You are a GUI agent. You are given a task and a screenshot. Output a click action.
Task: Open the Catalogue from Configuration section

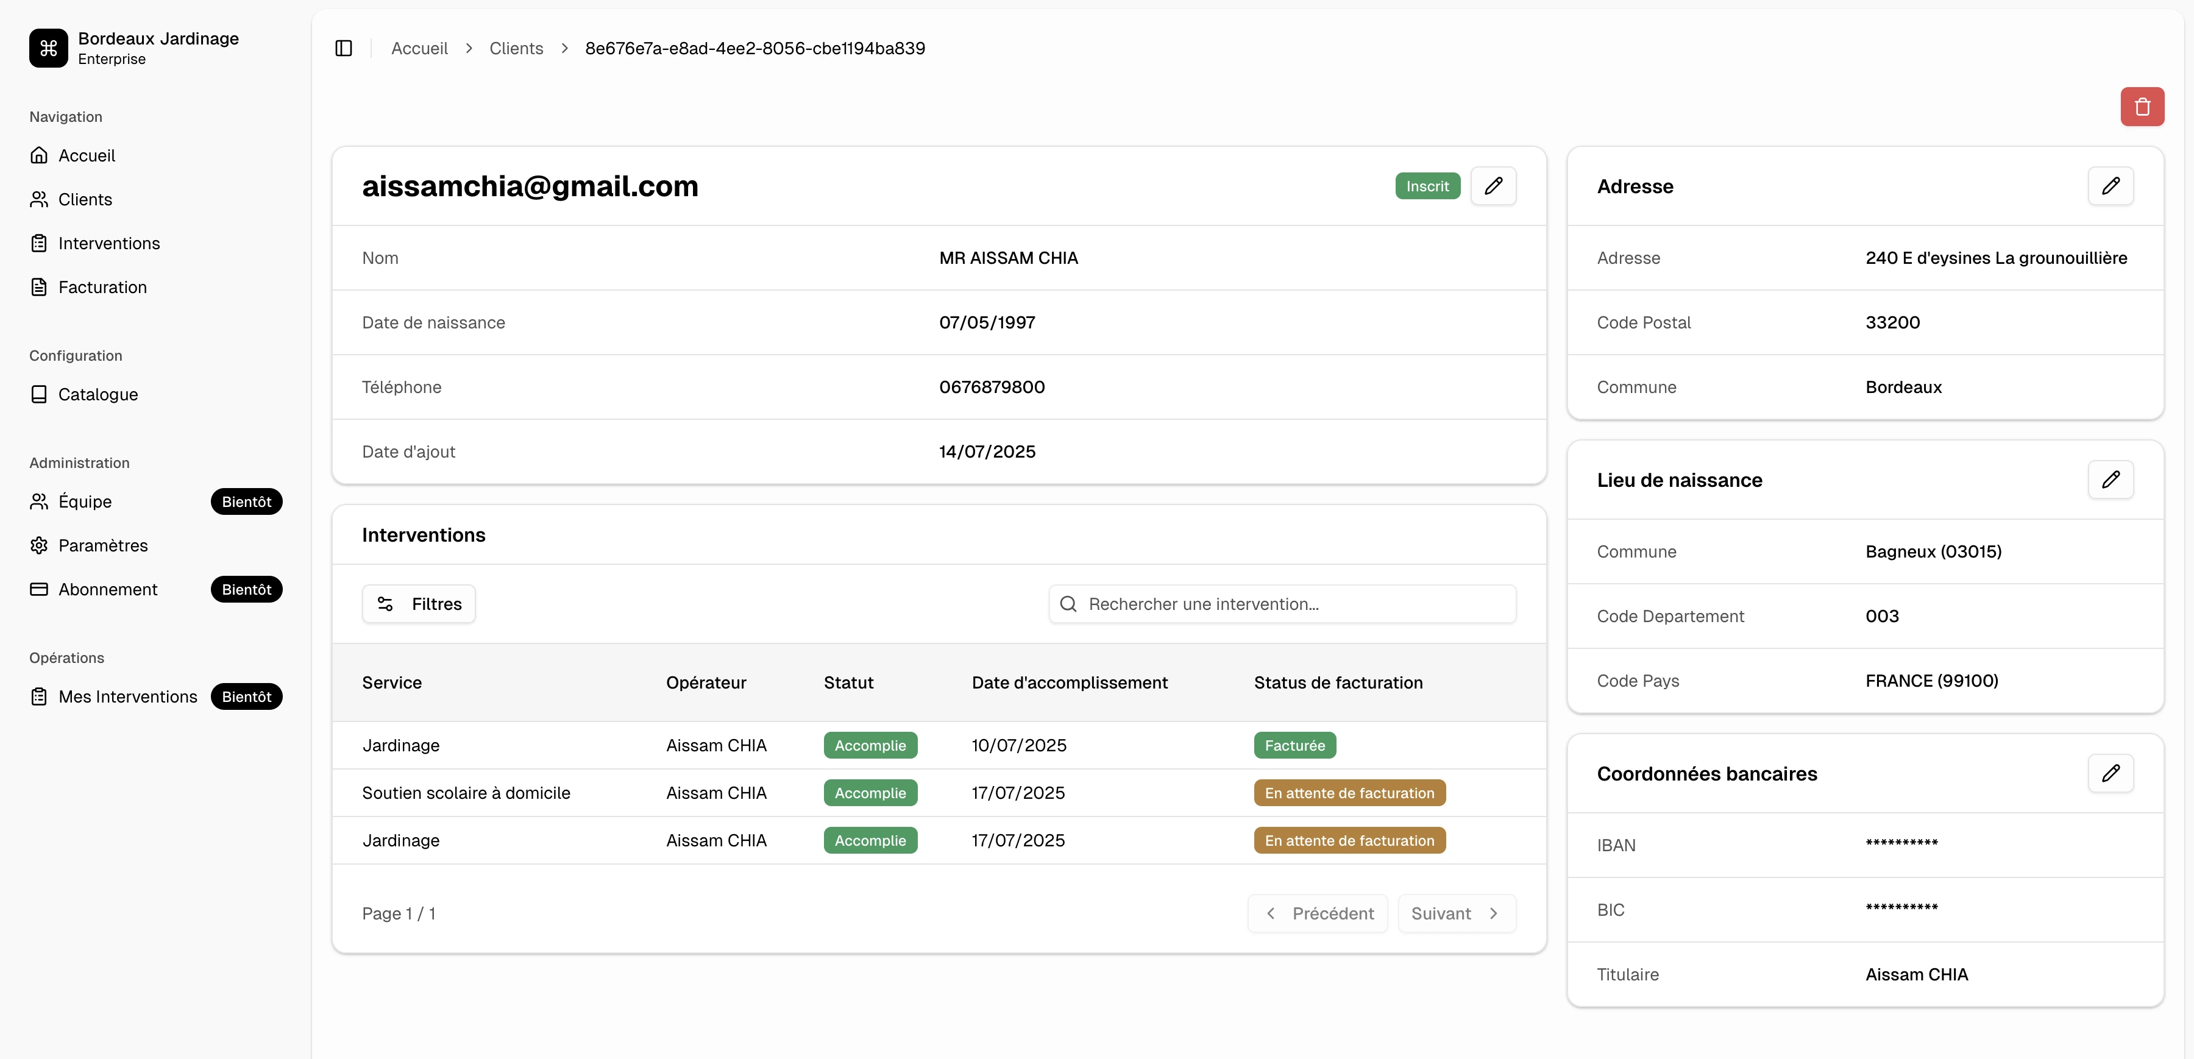[98, 394]
